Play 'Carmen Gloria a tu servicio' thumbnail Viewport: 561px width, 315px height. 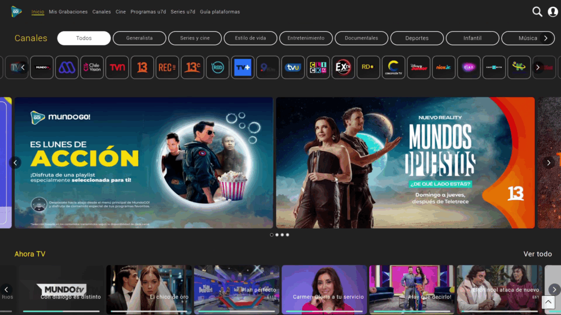click(324, 290)
